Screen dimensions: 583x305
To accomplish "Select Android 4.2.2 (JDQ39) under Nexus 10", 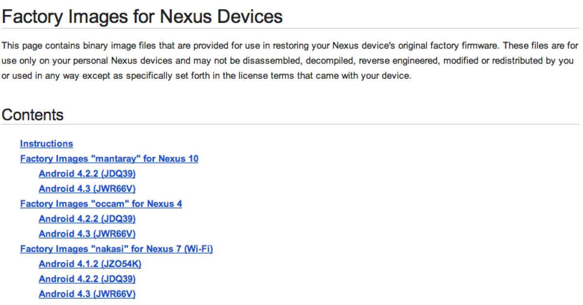I will [87, 174].
